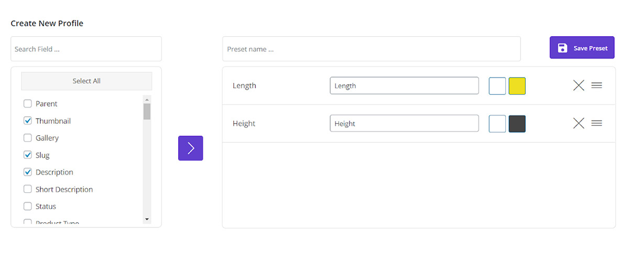629x260 pixels.
Task: Open the dark gray swatch for Height
Action: (517, 124)
